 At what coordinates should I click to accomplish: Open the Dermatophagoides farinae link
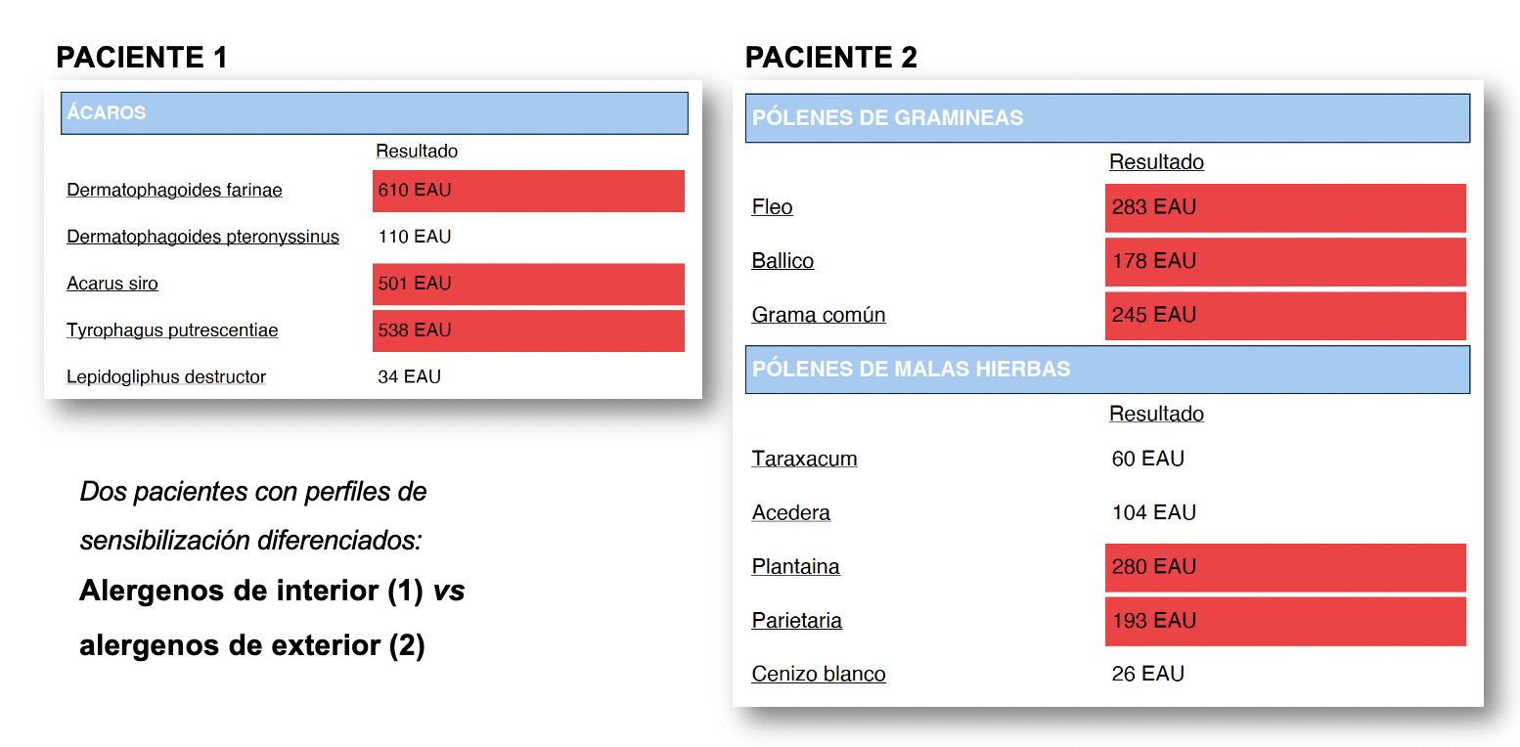tap(174, 190)
